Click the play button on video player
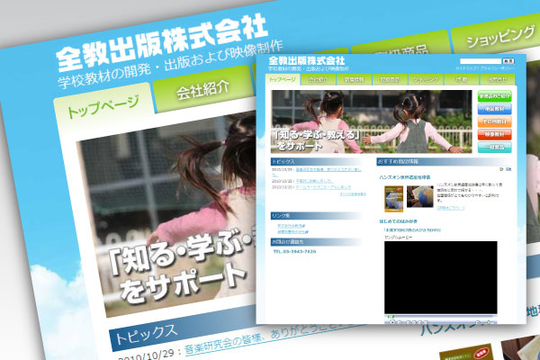Image resolution: width=540 pixels, height=360 pixels. click(x=391, y=322)
